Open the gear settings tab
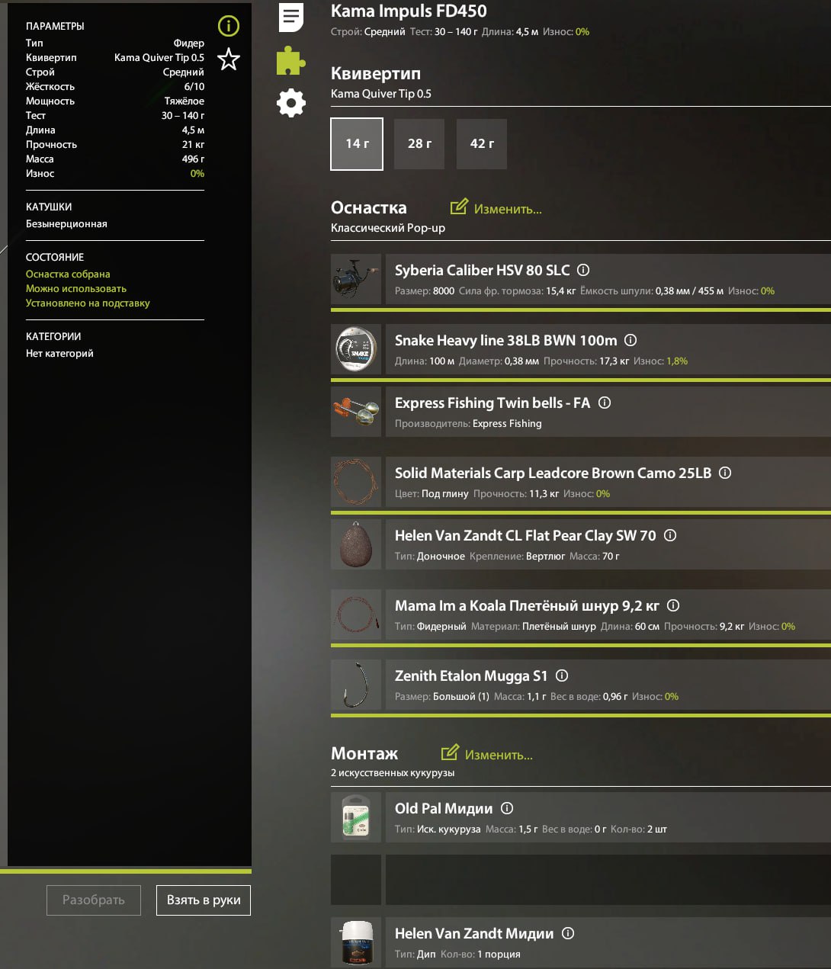 290,103
